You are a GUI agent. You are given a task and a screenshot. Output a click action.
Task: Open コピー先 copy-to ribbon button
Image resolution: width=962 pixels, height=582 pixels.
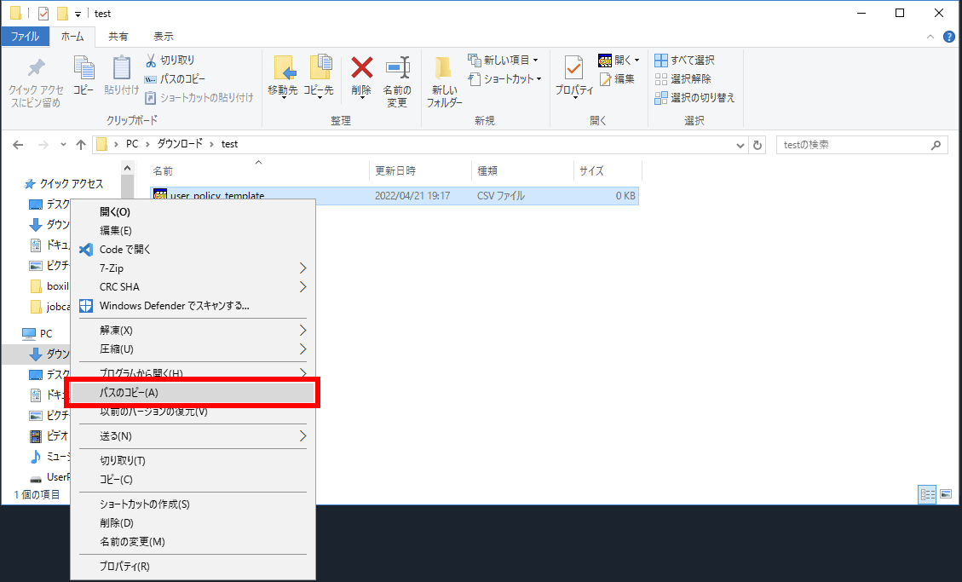tap(319, 78)
